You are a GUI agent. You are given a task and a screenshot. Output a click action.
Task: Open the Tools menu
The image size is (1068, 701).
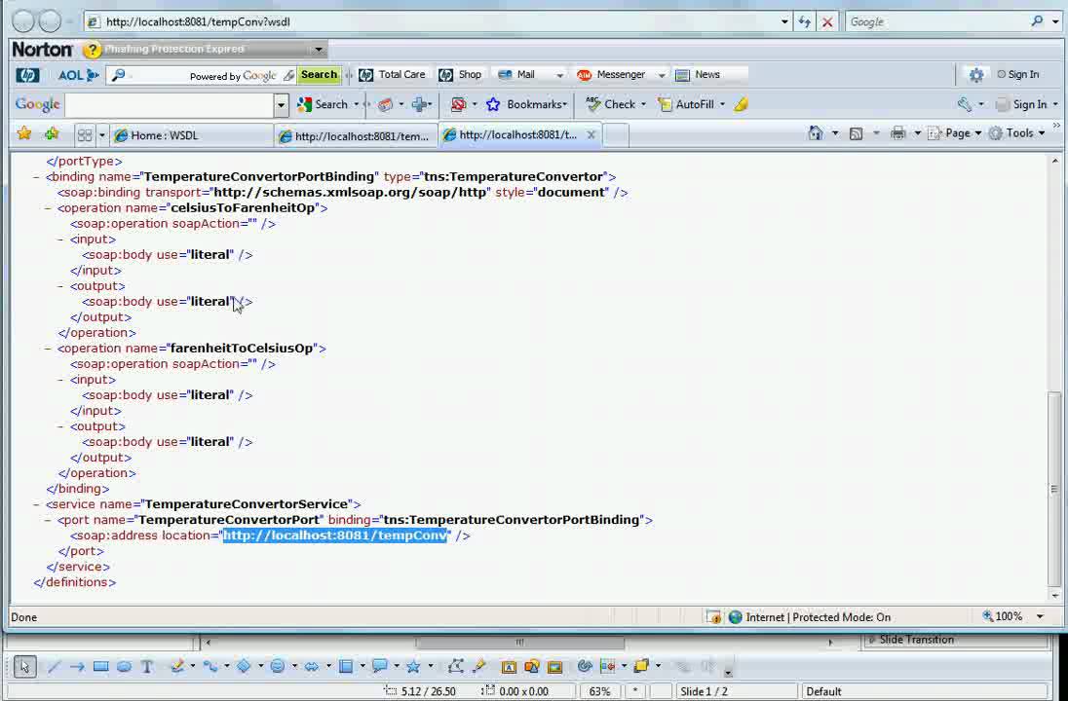click(x=1016, y=133)
